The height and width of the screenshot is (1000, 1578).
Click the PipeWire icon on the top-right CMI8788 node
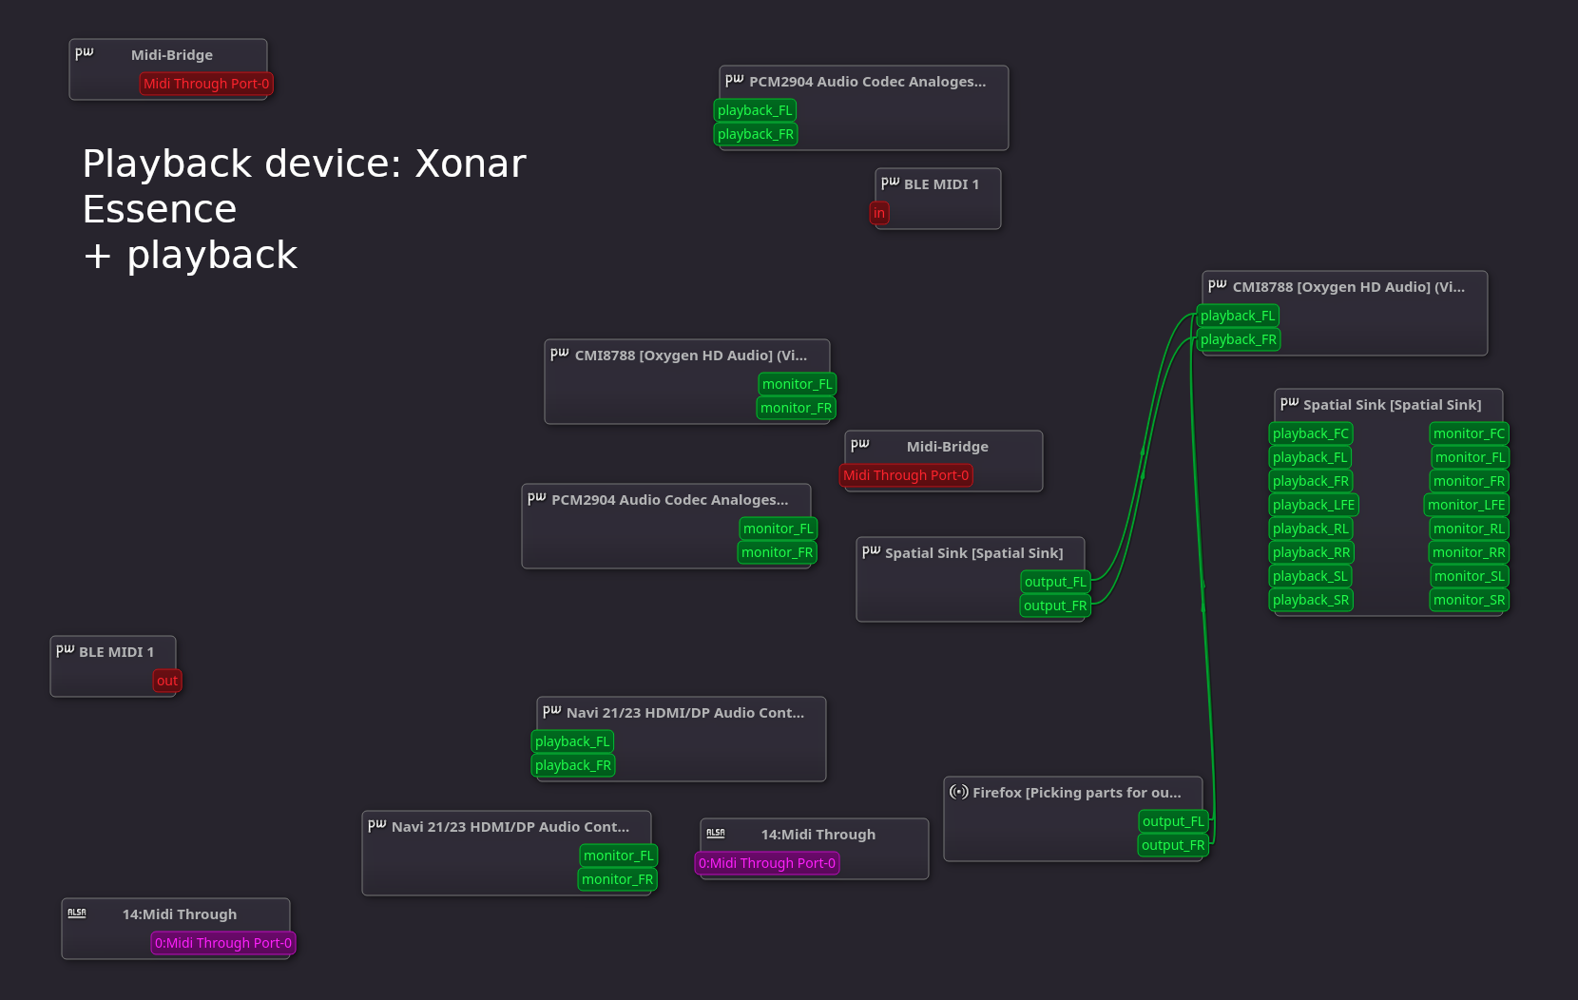[x=1217, y=283]
